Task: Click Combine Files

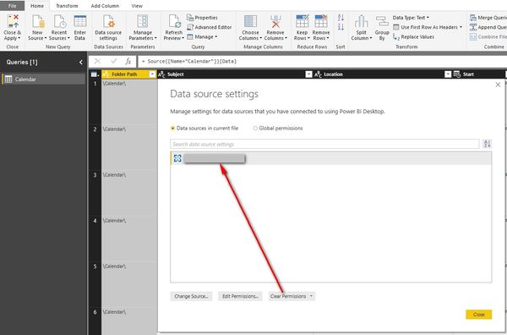Action: 488,37
